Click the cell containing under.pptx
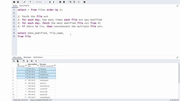This screenshot has height=101, width=180. (48, 72)
